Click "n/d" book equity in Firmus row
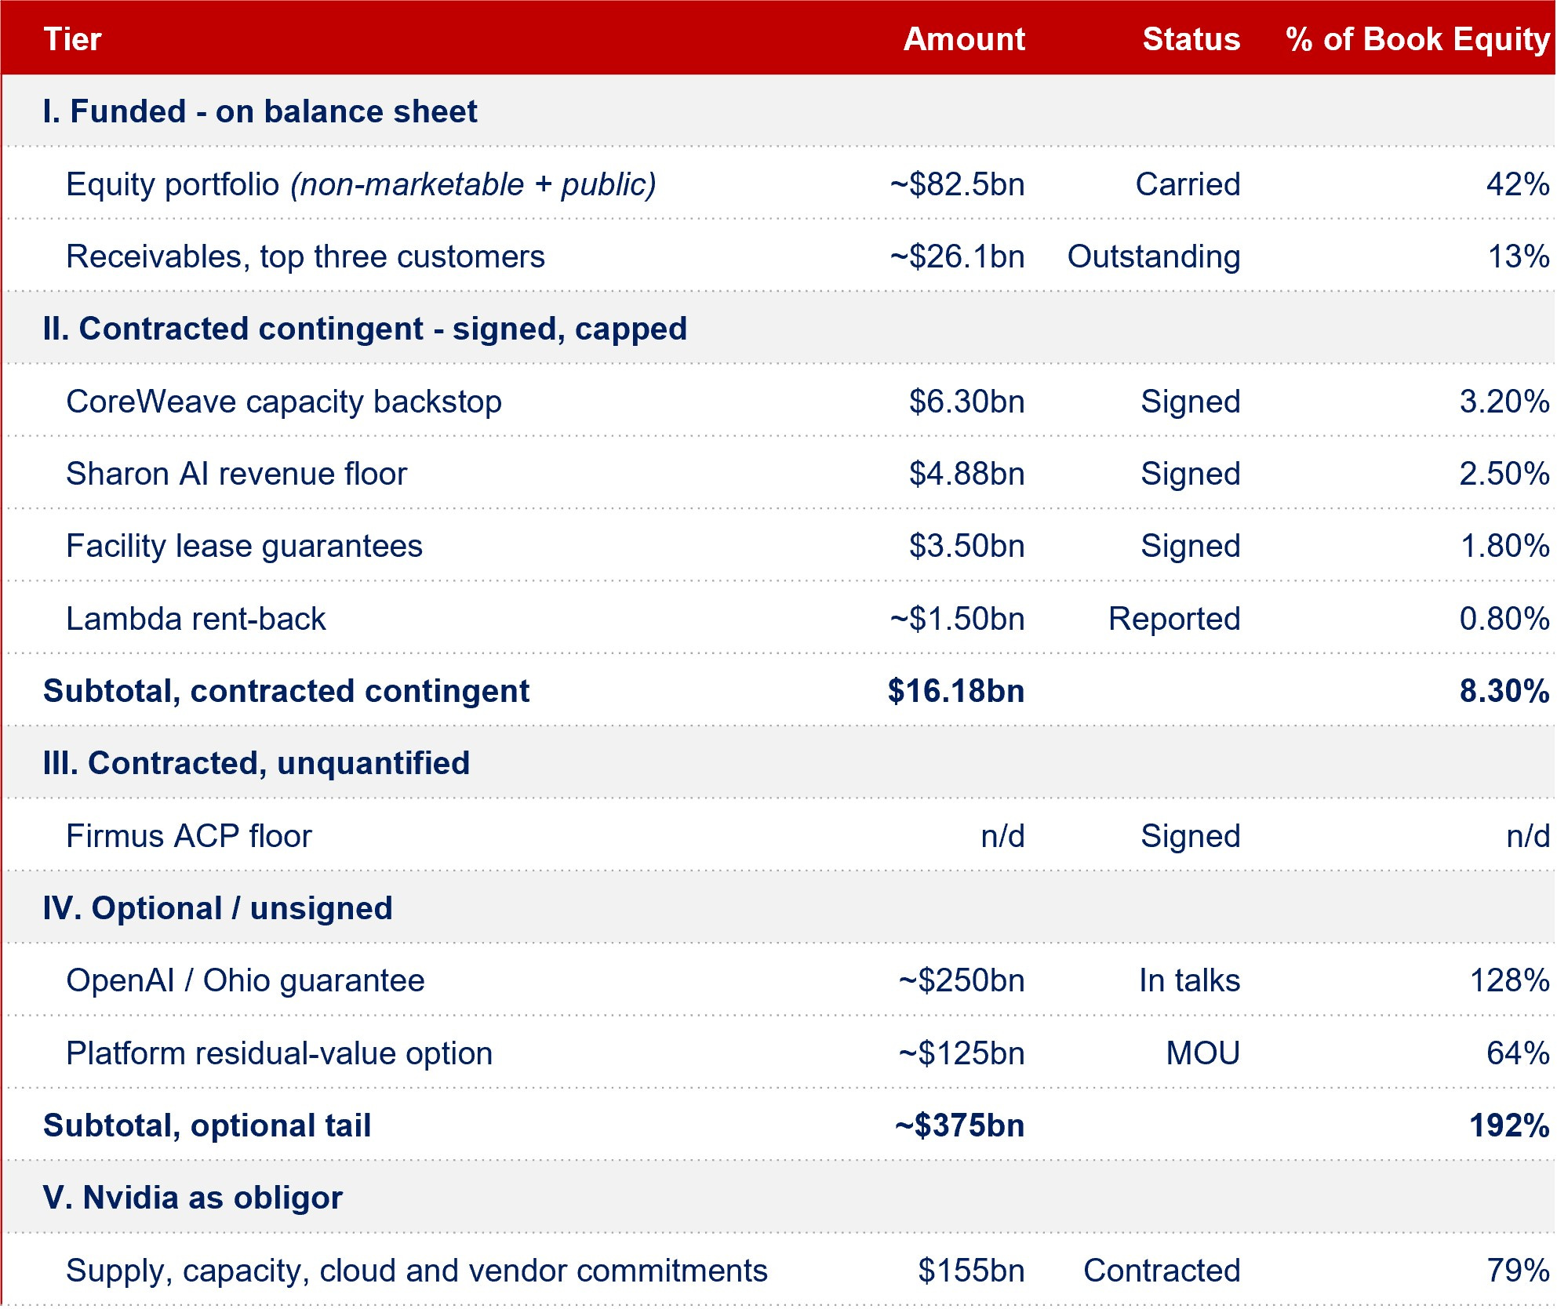The width and height of the screenshot is (1557, 1309). tap(1528, 836)
